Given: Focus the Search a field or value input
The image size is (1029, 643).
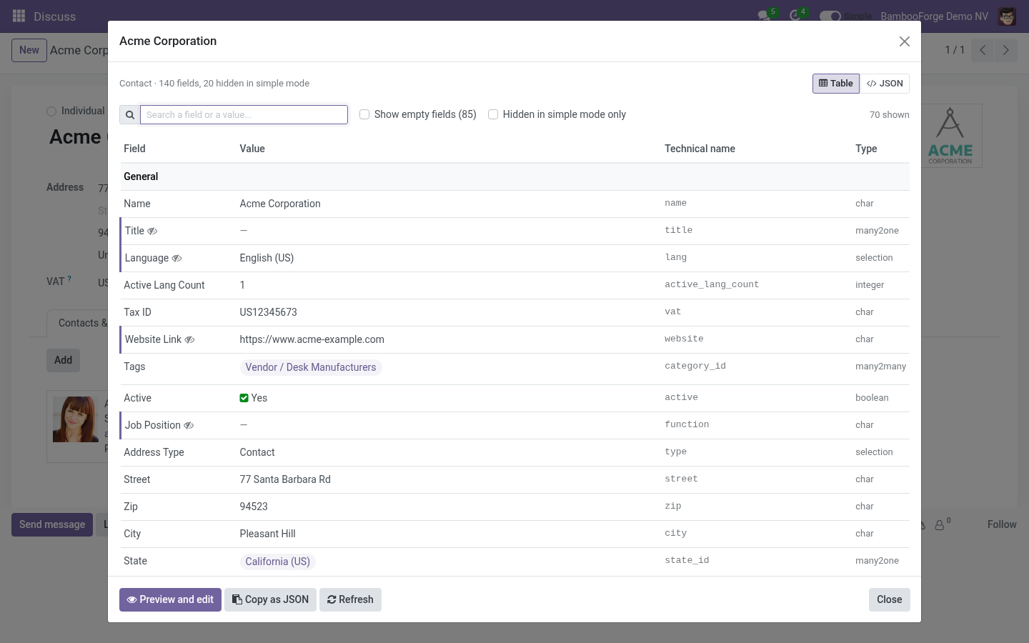Looking at the screenshot, I should pyautogui.click(x=244, y=114).
